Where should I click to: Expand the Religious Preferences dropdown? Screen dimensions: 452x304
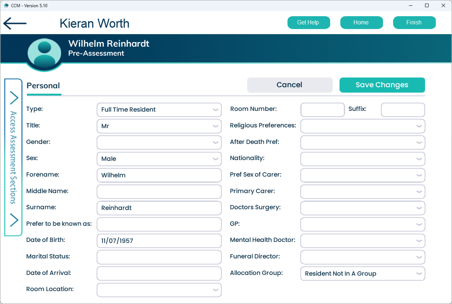363,126
